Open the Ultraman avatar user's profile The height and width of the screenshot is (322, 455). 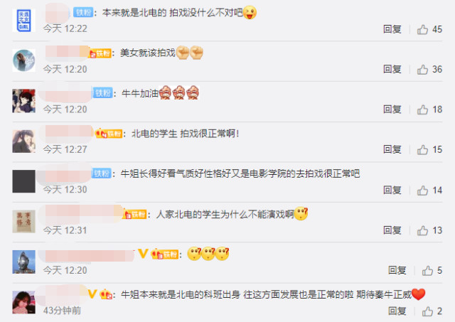pos(23,262)
